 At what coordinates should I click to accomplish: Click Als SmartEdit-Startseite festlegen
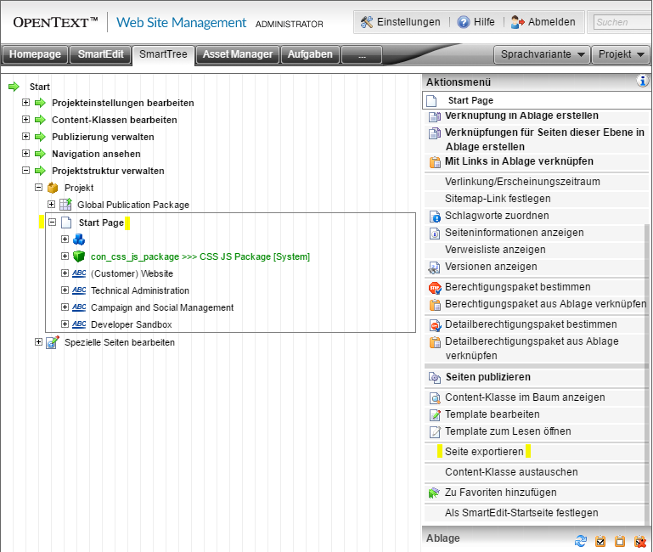click(x=521, y=513)
